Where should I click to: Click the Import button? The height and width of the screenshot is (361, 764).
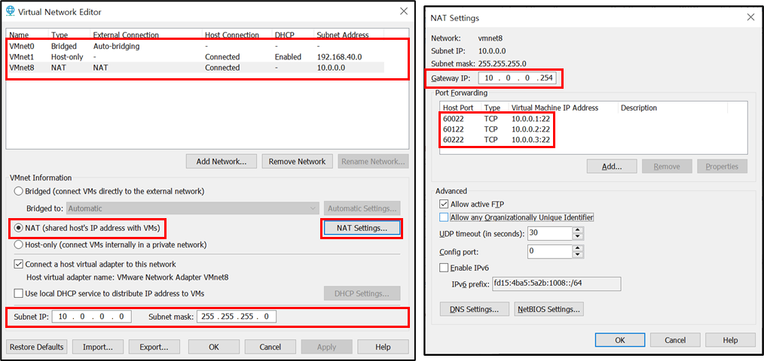[98, 347]
